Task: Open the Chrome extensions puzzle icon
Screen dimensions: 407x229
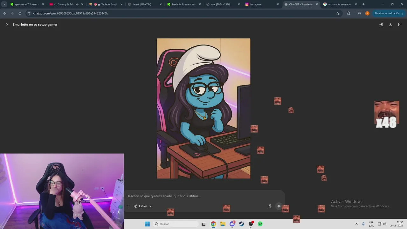Action: point(348,13)
